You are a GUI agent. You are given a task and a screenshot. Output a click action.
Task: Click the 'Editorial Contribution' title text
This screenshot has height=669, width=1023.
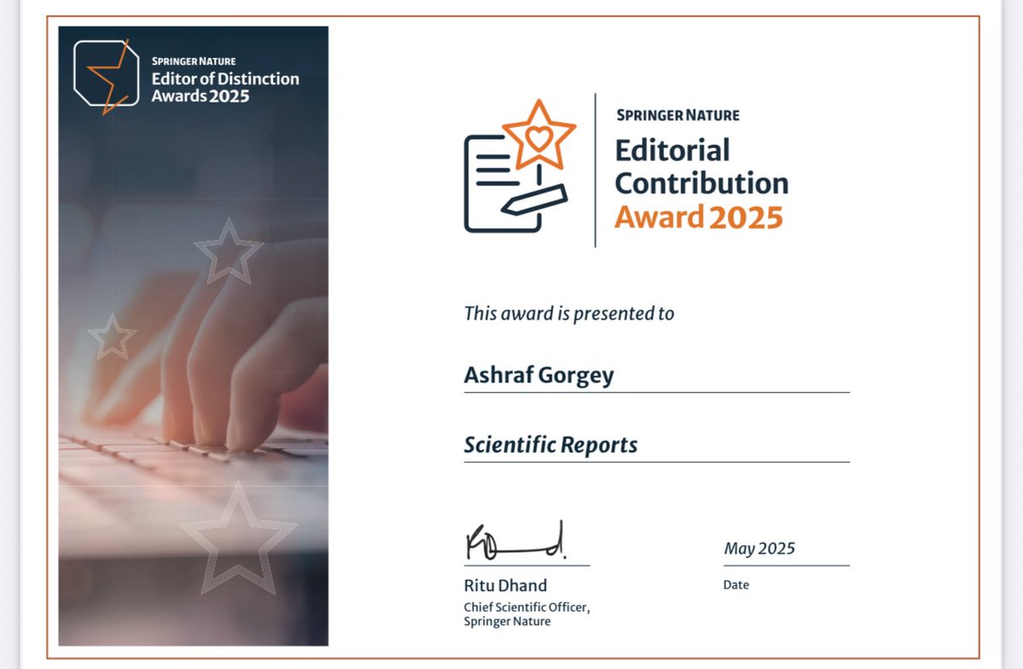702,166
